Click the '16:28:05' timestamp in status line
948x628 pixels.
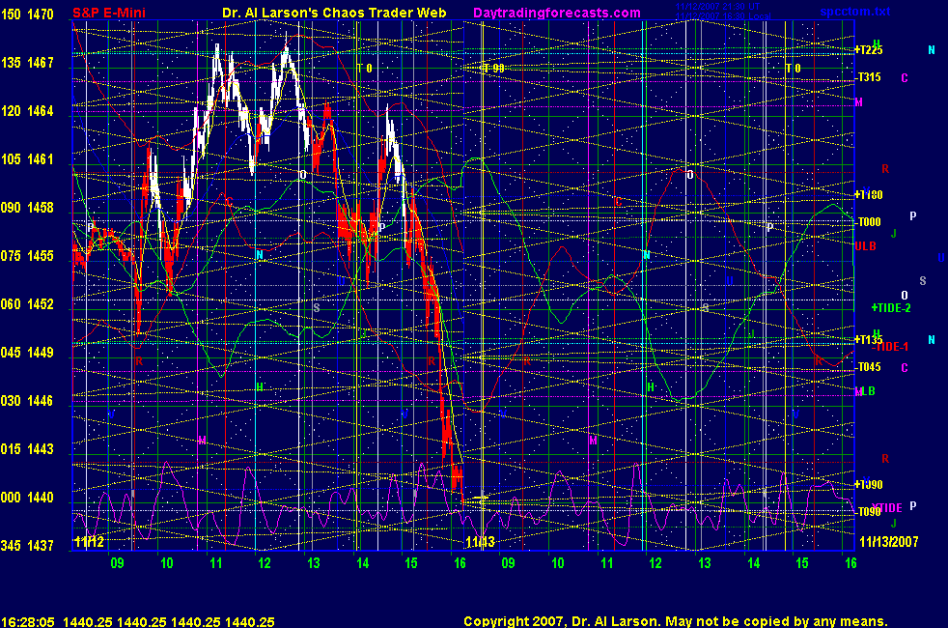[28, 622]
